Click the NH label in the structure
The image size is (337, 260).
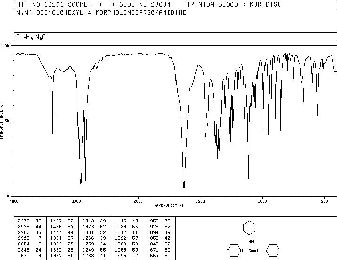251,242
